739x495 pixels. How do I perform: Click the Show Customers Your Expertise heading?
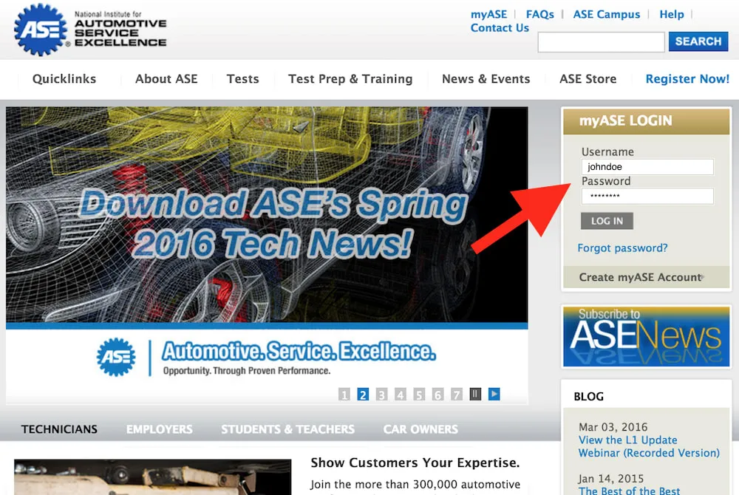pos(415,462)
